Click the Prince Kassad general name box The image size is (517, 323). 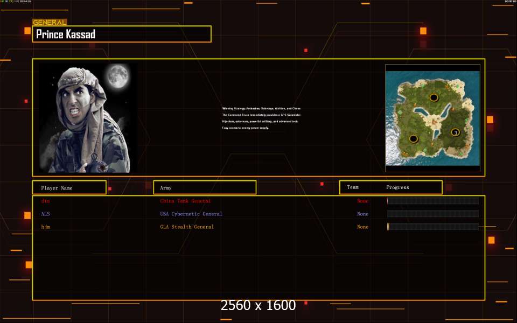(x=122, y=34)
